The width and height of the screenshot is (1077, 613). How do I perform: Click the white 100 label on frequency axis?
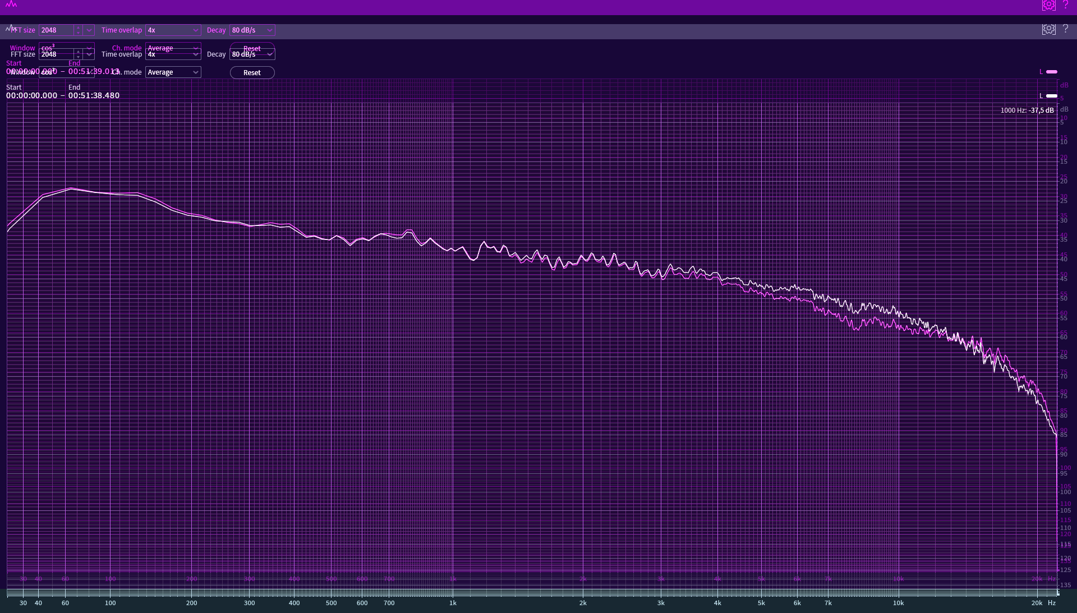[110, 603]
